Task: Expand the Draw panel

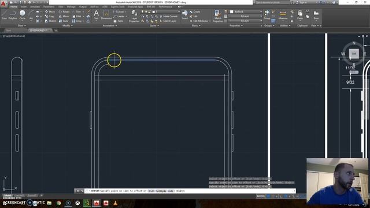Action: [x=21, y=25]
